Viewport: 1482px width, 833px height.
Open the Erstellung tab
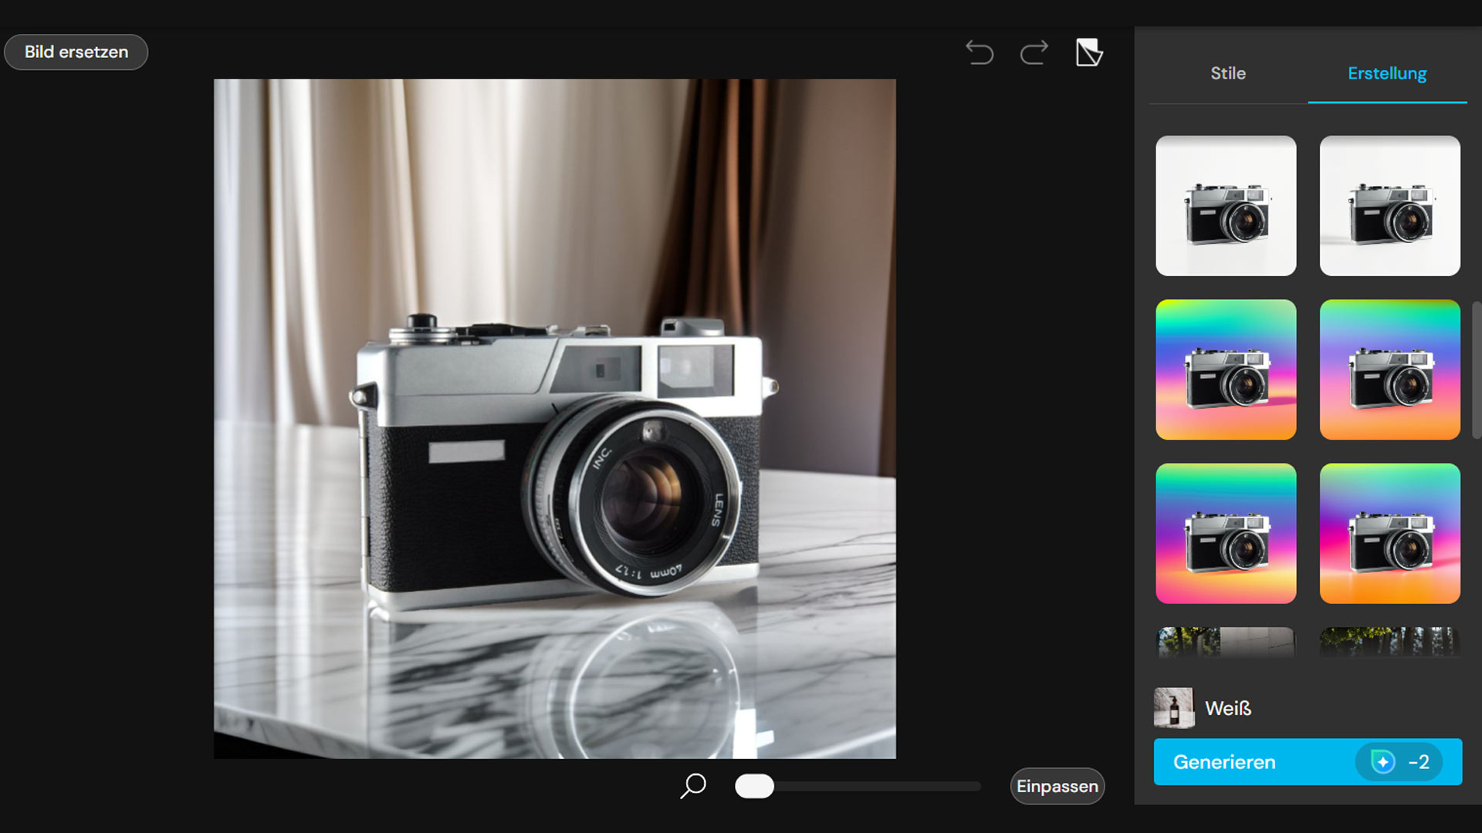[x=1386, y=73]
